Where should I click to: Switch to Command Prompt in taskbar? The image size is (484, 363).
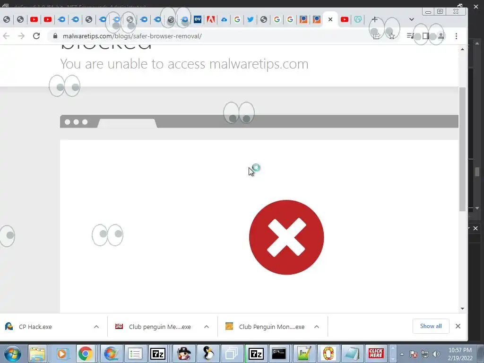[279, 354]
